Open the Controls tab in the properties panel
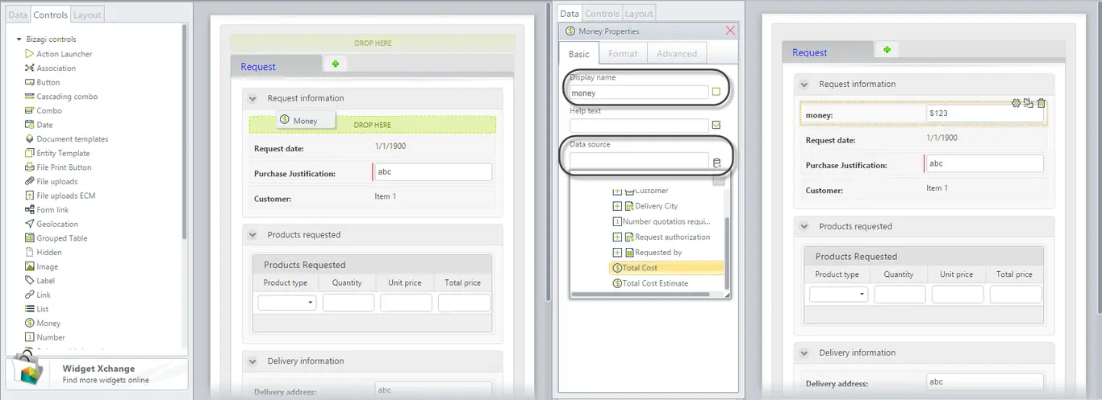This screenshot has height=400, width=1102. (602, 13)
